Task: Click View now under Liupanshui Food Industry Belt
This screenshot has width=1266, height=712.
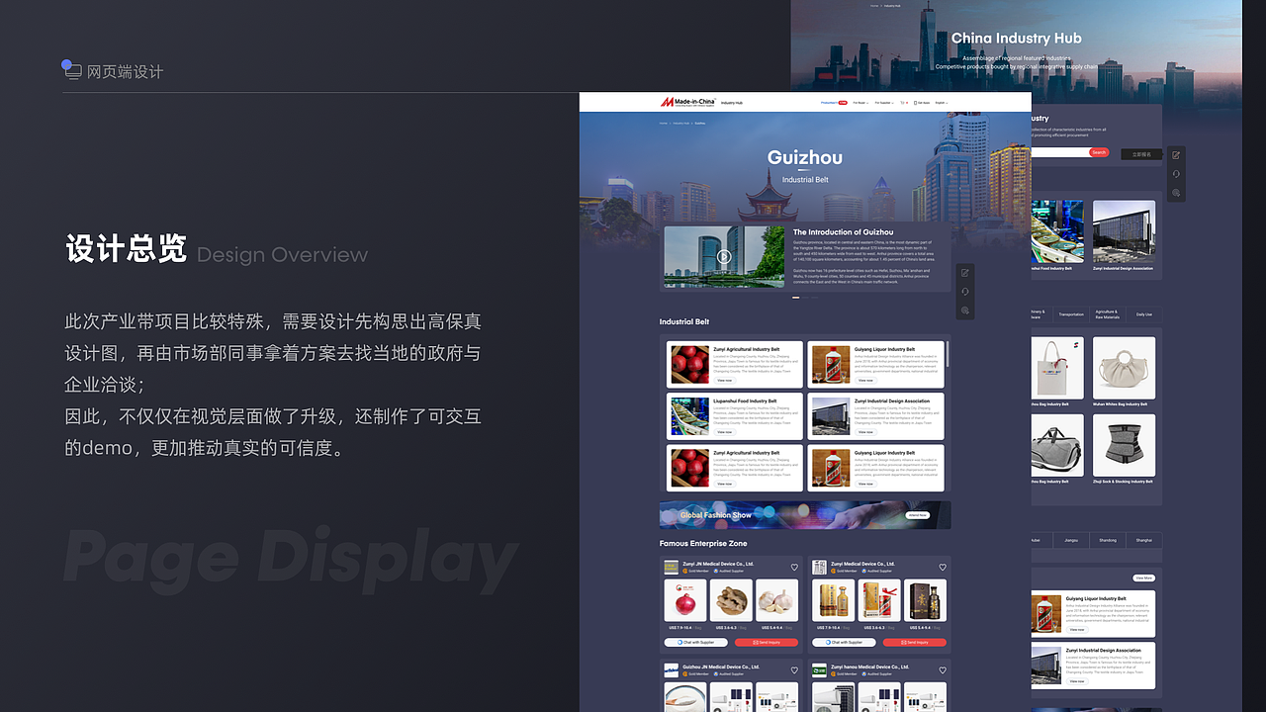Action: coord(725,432)
